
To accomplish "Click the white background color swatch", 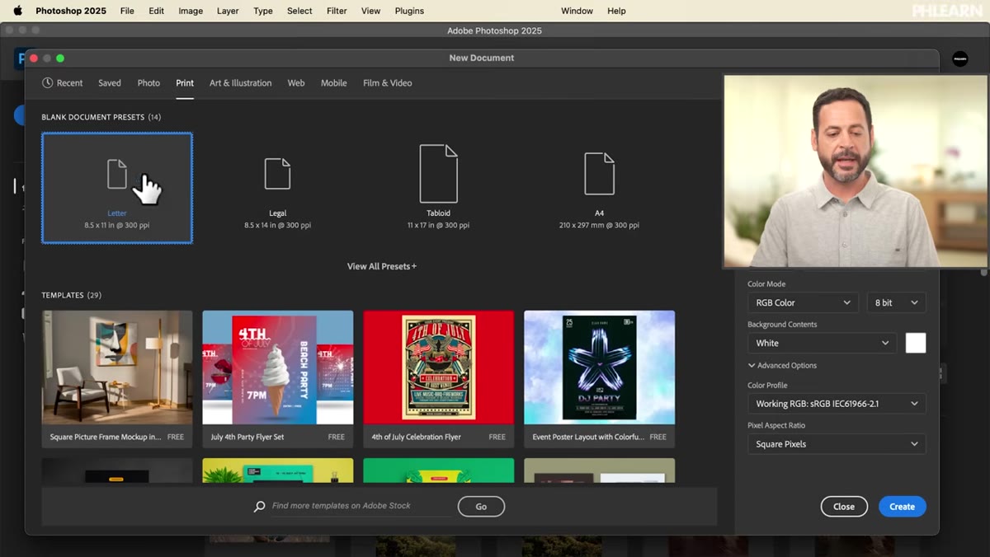I will click(916, 343).
